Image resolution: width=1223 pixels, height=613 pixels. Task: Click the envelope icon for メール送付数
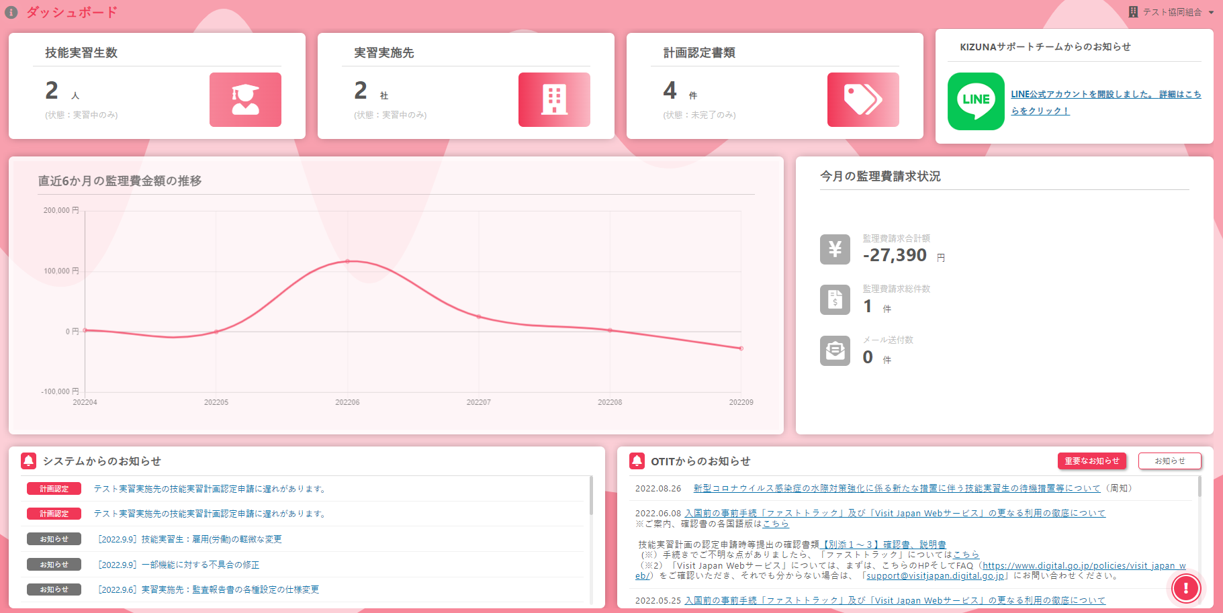coord(835,350)
